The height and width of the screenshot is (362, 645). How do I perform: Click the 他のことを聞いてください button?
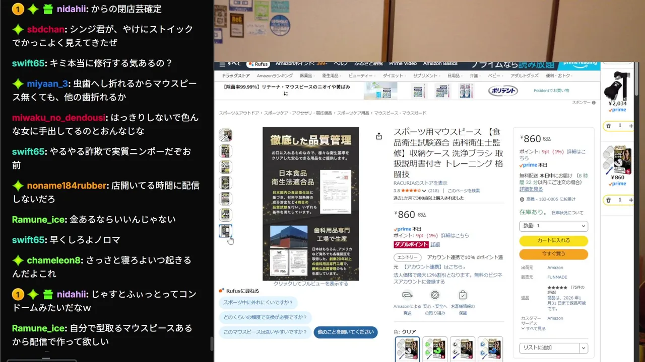coord(346,332)
